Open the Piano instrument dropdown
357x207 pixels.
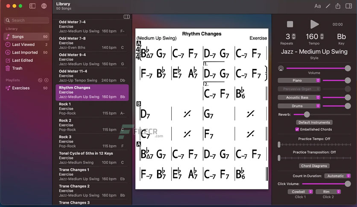coord(299,80)
